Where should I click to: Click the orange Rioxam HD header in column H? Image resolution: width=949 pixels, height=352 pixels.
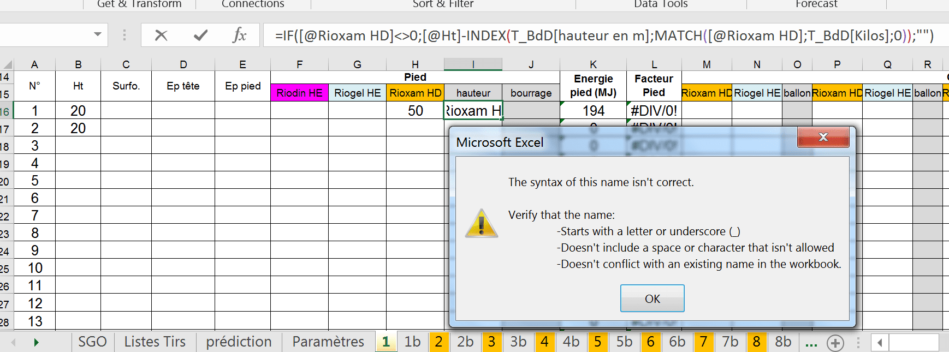[x=415, y=93]
